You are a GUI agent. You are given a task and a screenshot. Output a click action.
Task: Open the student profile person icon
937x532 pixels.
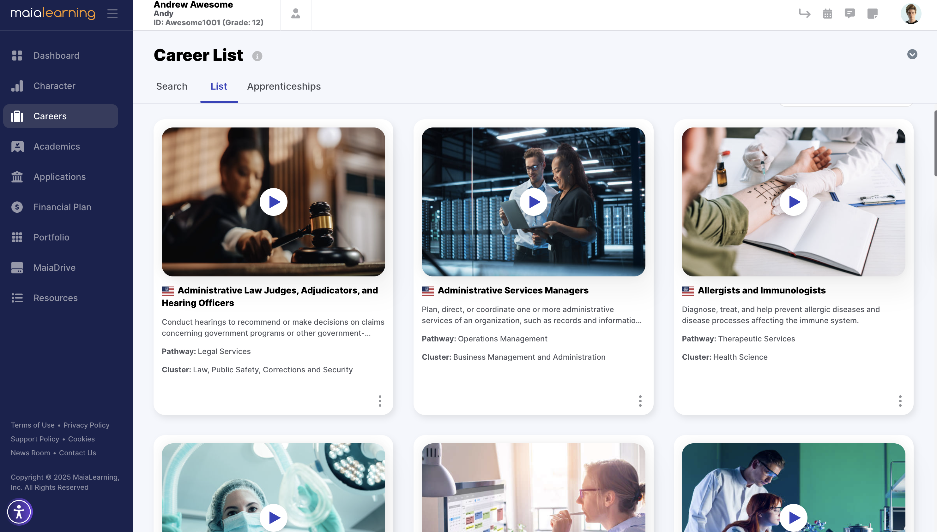click(x=295, y=14)
